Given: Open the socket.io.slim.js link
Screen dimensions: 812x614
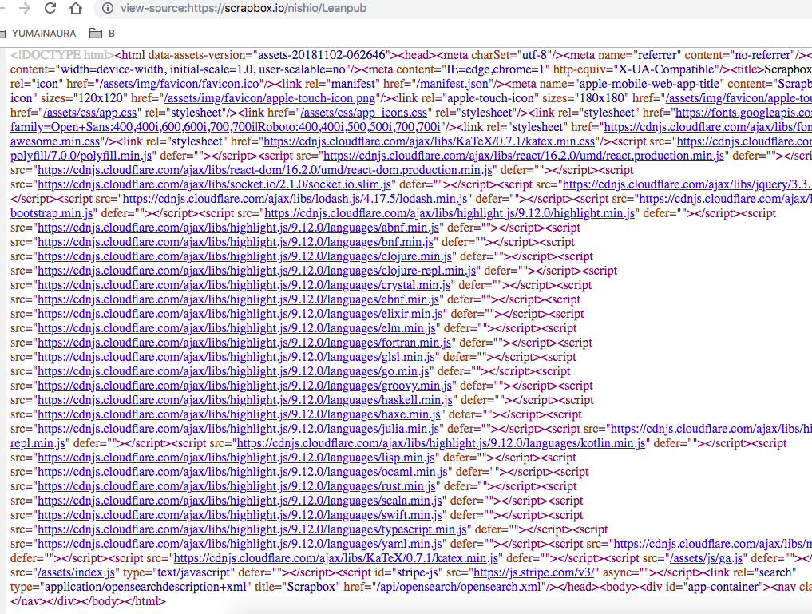Looking at the screenshot, I should coord(215,184).
